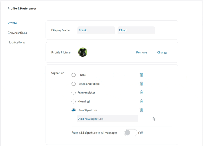The width and height of the screenshot is (203, 146).
Task: Delete the Peace and kibble signature
Action: point(141,84)
